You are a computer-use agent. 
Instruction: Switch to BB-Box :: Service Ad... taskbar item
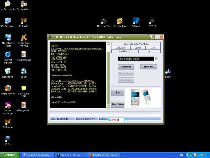click(x=38, y=155)
